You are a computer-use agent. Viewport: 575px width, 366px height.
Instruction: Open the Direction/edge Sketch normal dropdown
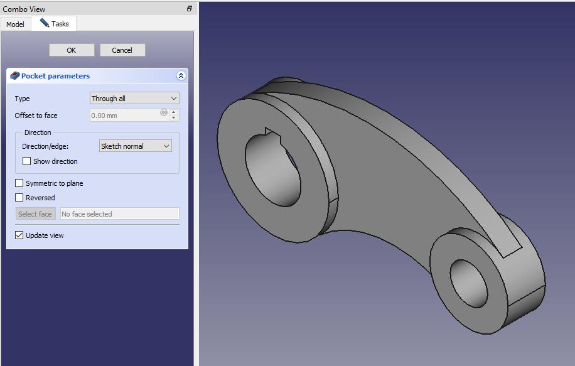(x=136, y=146)
